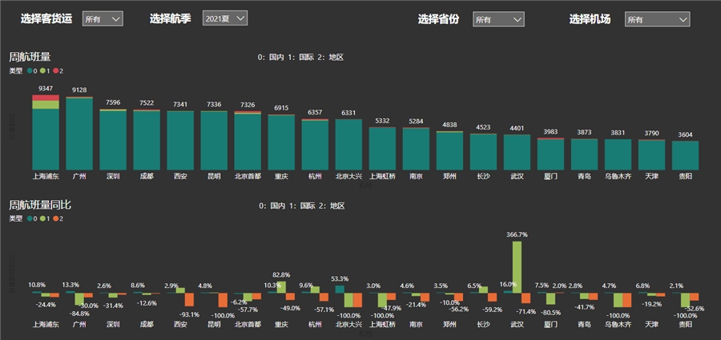Image resolution: width=721 pixels, height=340 pixels.
Task: Click orange legend marker 2 in 周航班量同比 chart
Action: tap(54, 218)
